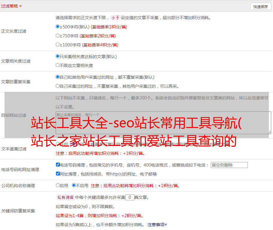
Task: Select 自己和其他用户采集过的网址 no-repeat option
Action: (x=57, y=77)
